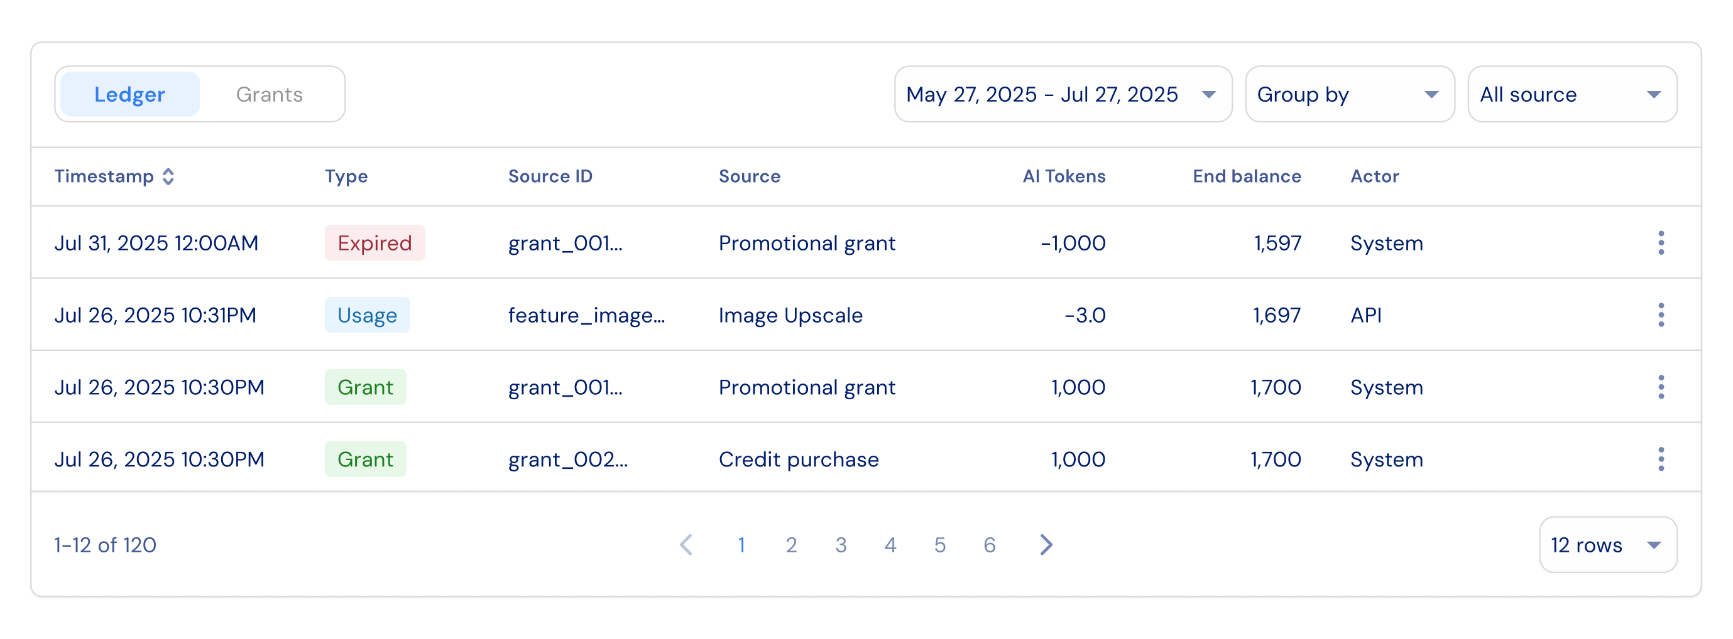This screenshot has width=1733, height=639.
Task: Click the Usage type badge
Action: coord(368,314)
